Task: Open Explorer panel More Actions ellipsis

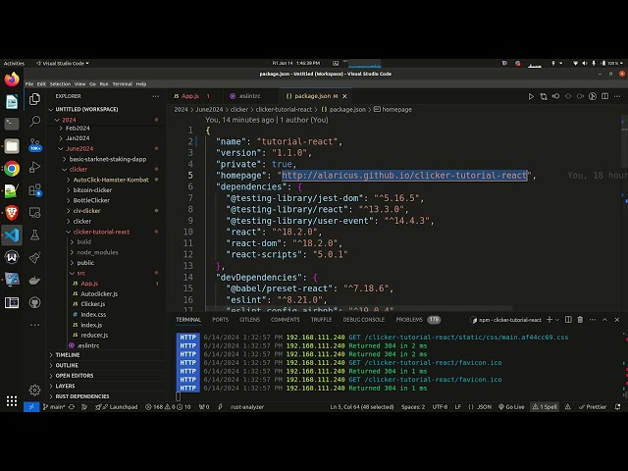Action: [x=155, y=96]
